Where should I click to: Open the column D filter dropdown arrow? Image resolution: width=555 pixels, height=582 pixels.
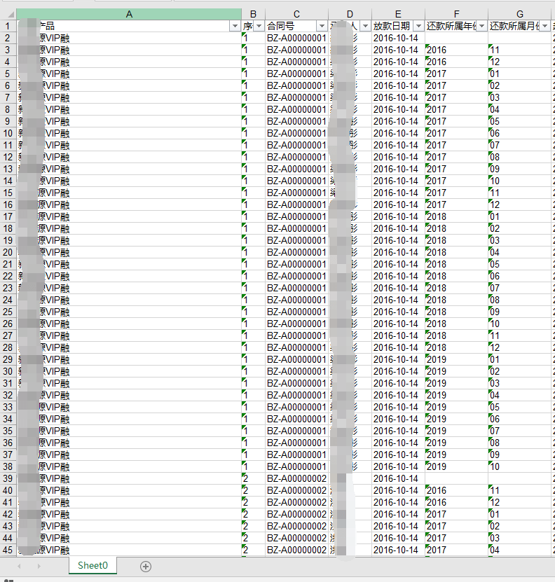point(365,26)
